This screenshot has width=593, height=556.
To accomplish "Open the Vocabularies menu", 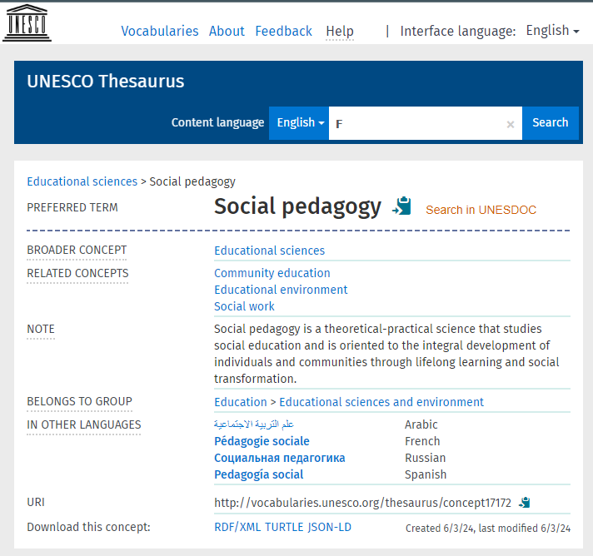I will [x=160, y=31].
